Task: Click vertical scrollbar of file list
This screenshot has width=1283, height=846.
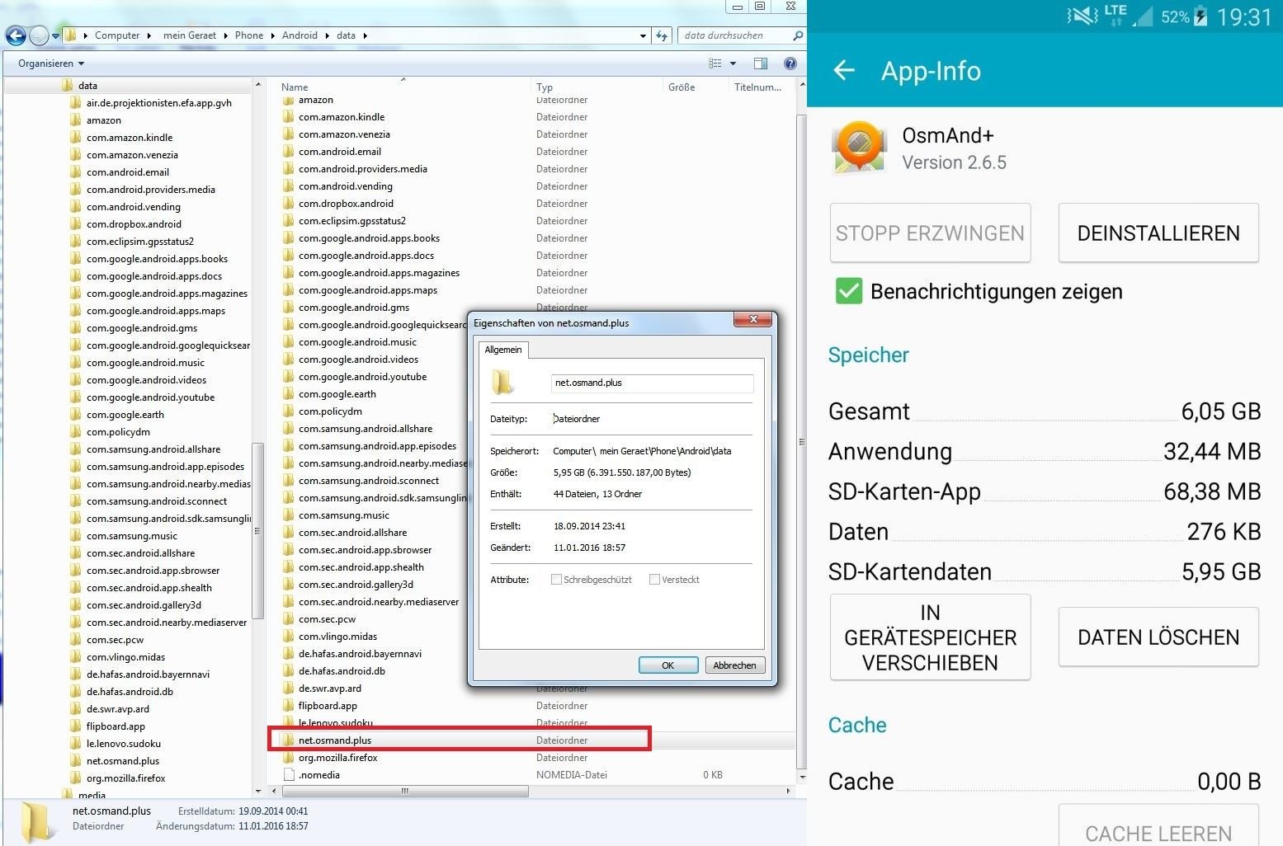Action: [801, 441]
